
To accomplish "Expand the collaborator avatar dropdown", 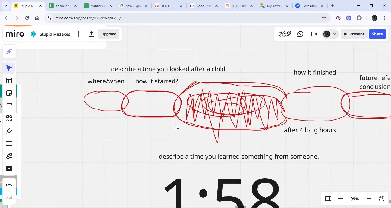I will point(334,34).
